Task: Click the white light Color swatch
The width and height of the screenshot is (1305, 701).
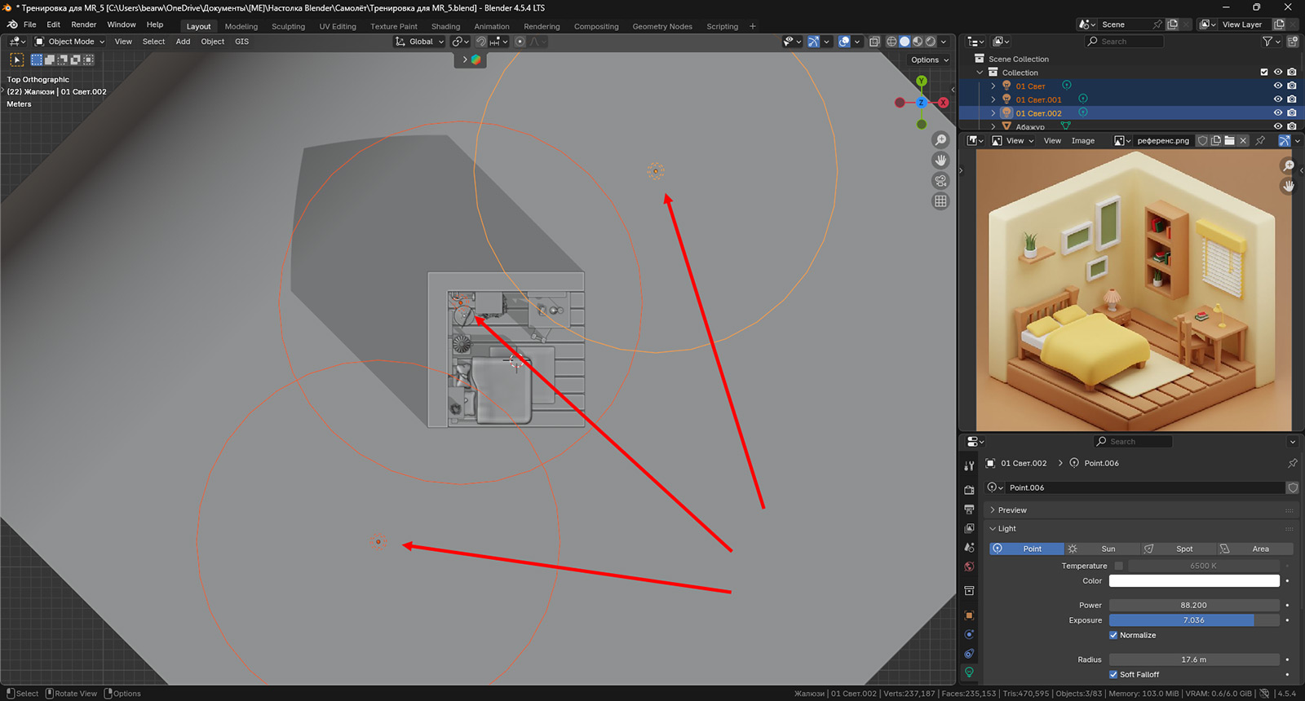Action: (x=1193, y=581)
